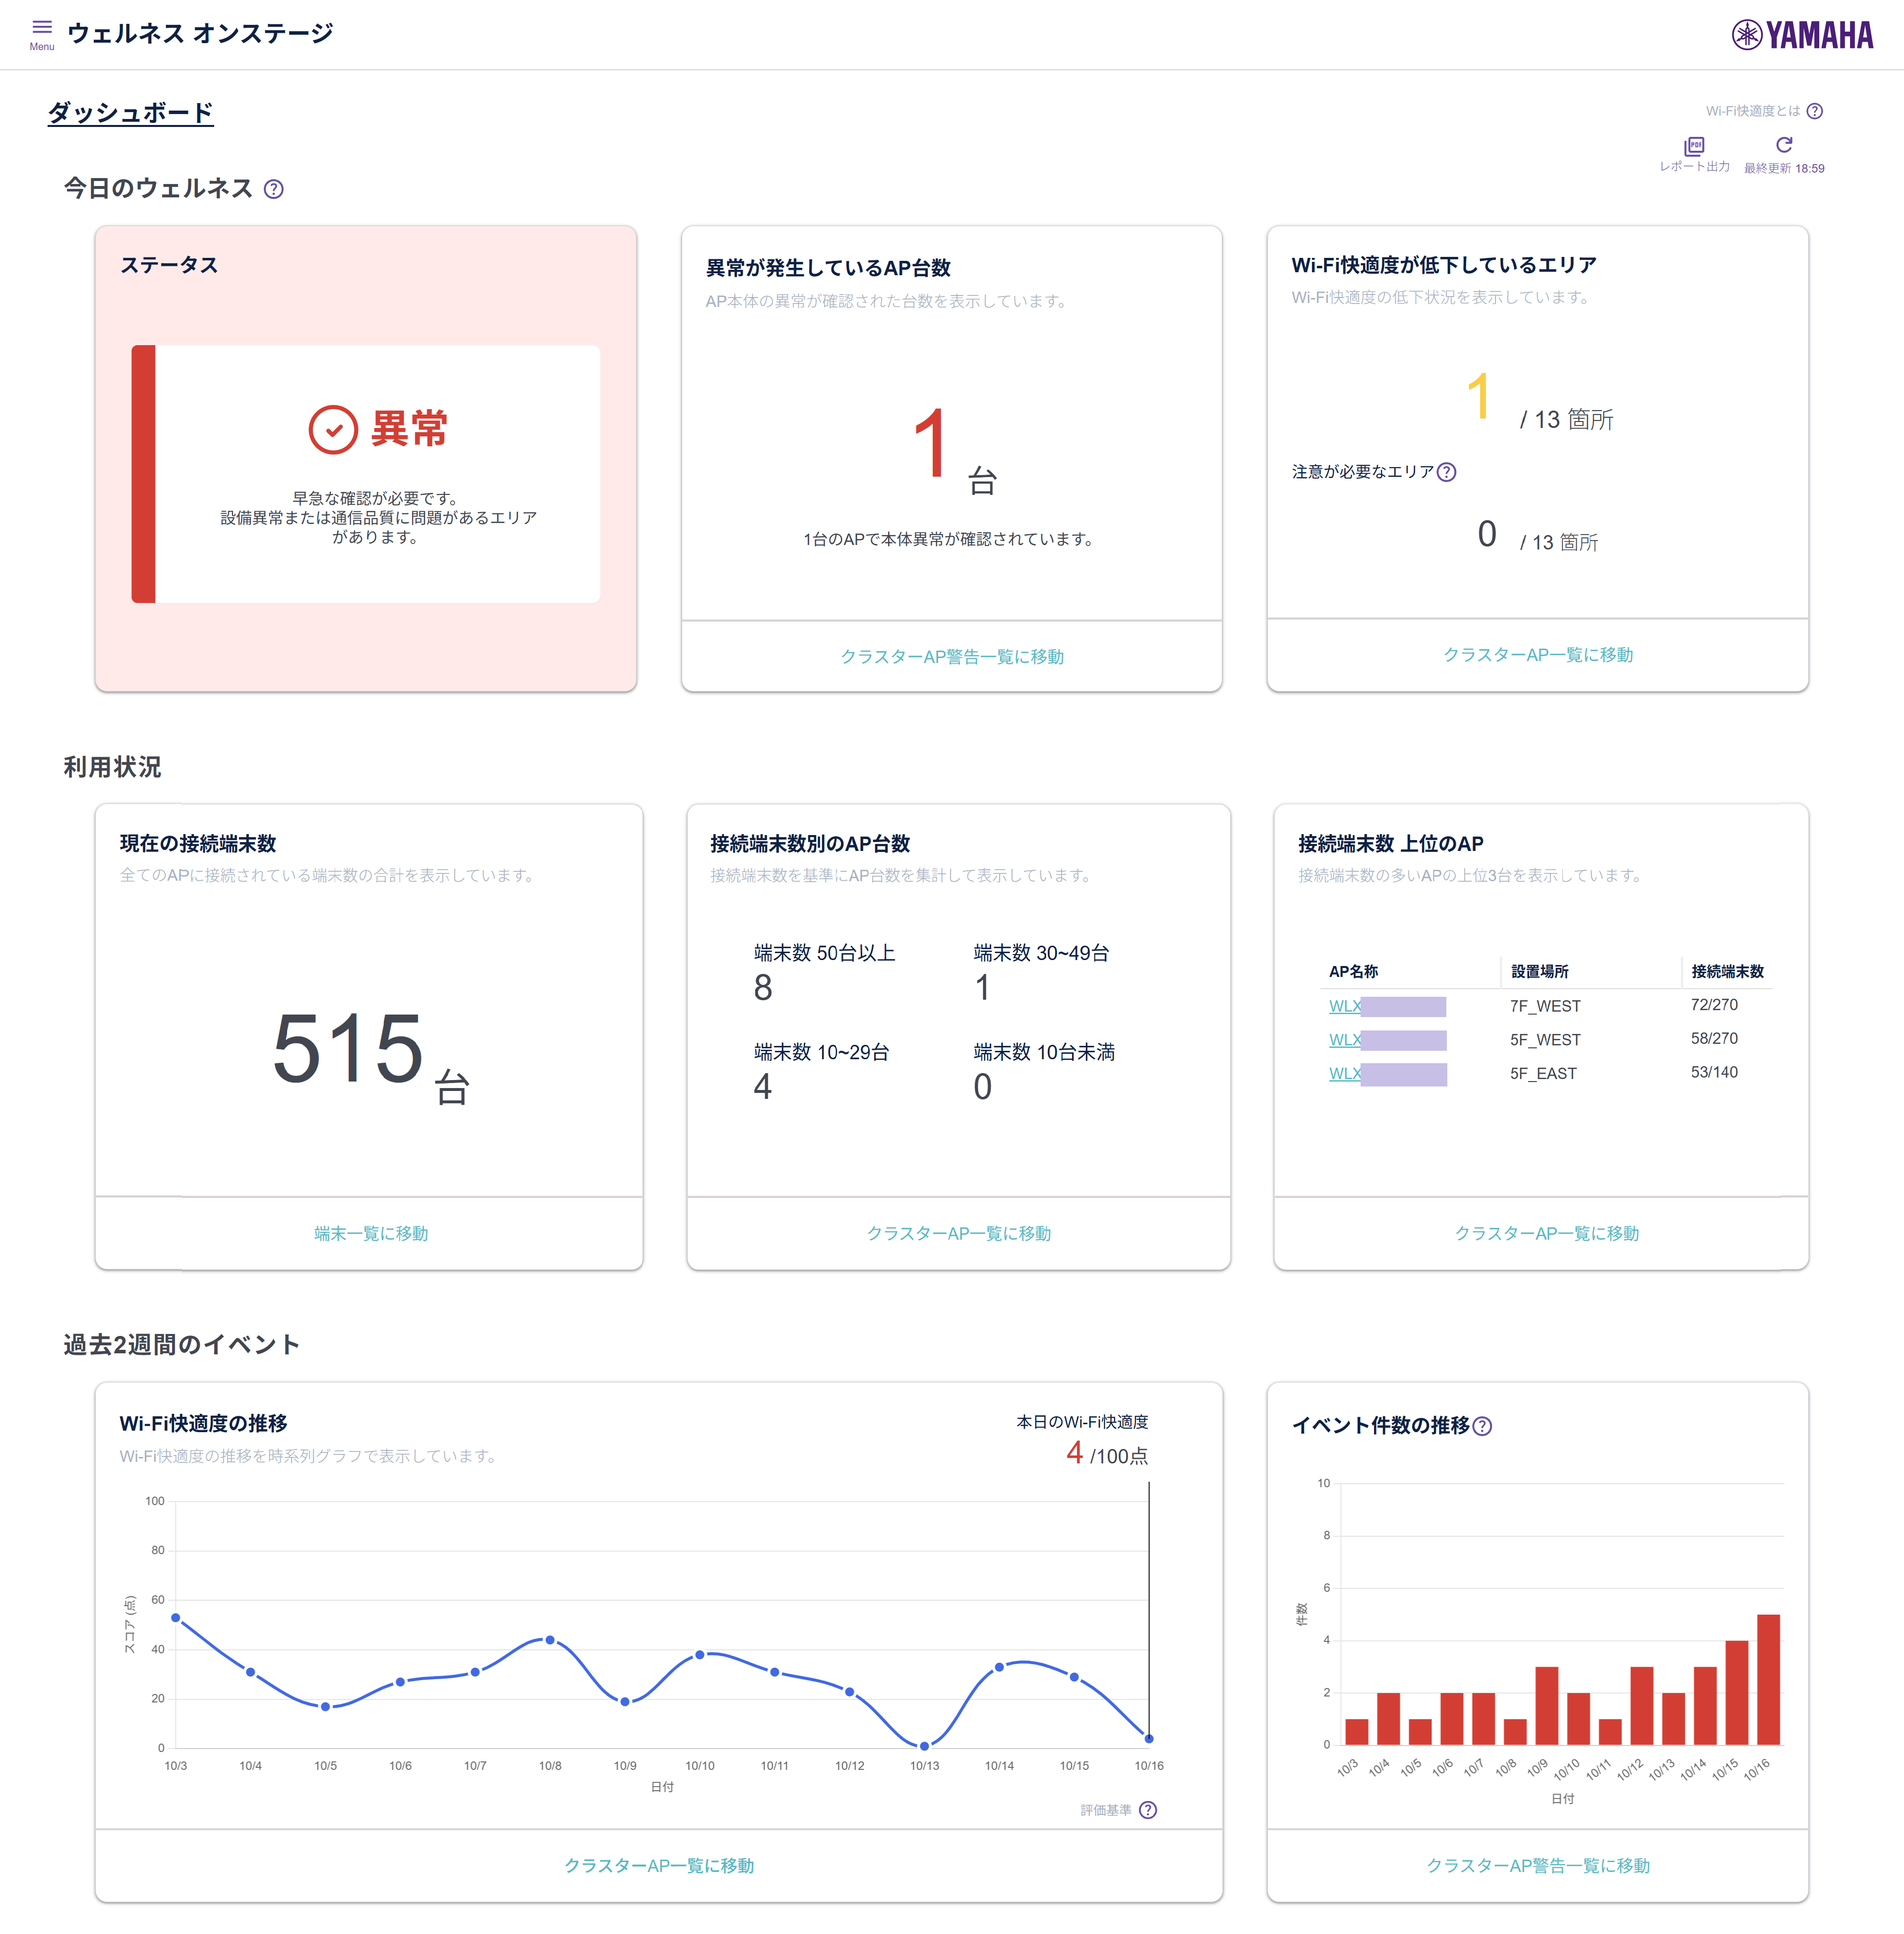Open クラスターAP一覧に移動 under 接続端末数別のAP台数

(x=958, y=1233)
